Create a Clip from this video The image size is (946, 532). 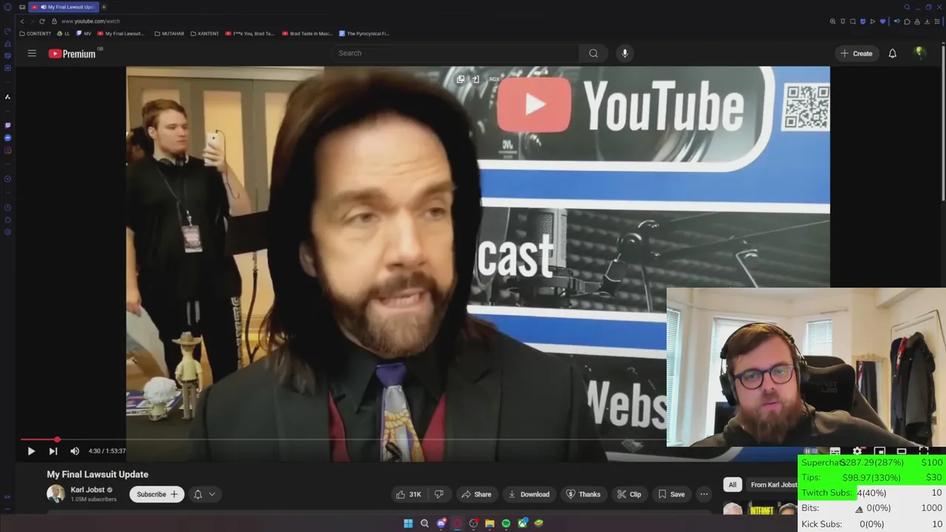[629, 494]
